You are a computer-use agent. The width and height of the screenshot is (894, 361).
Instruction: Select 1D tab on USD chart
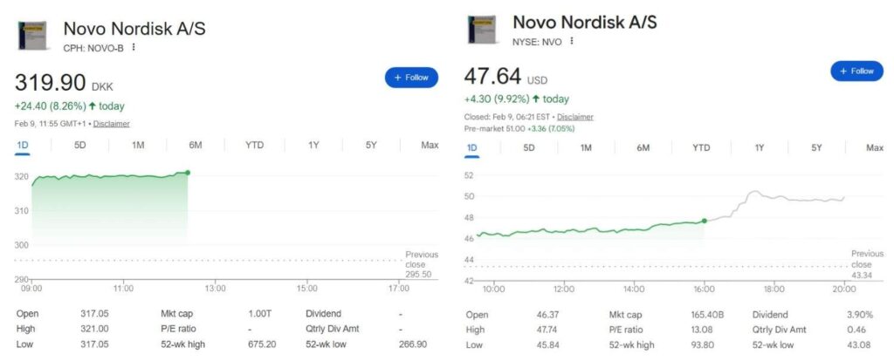[472, 147]
